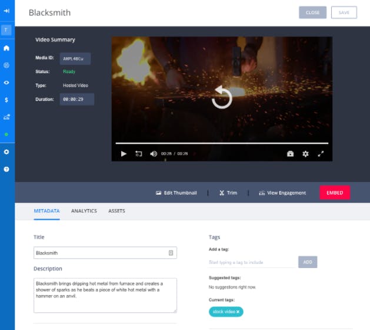The image size is (370, 330).
Task: Open the settings gear in the sidebar
Action: (x=6, y=152)
